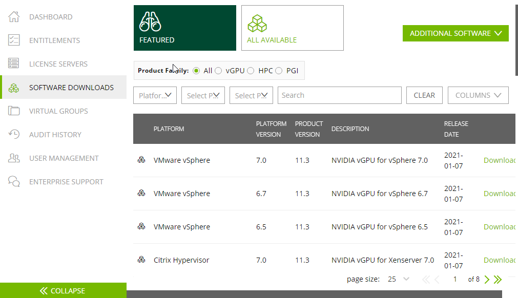The height and width of the screenshot is (298, 518).
Task: Click the cubes icon on All Available tab
Action: tap(257, 24)
